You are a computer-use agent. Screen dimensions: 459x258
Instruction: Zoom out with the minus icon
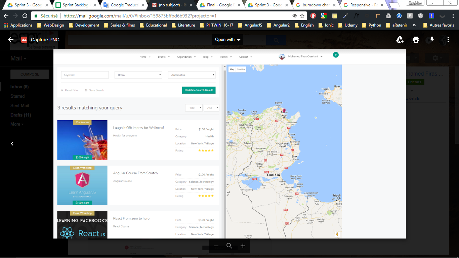pos(216,246)
